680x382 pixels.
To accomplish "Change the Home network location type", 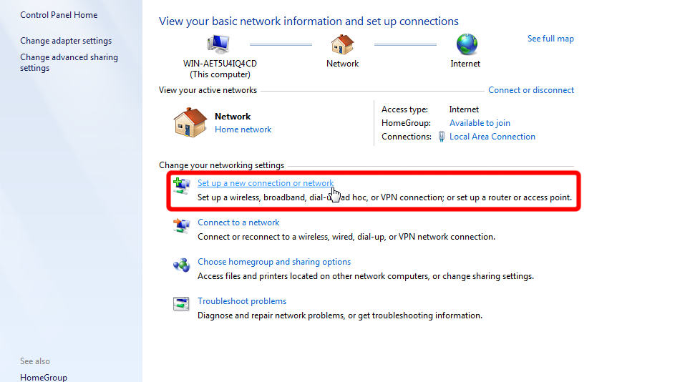I will (x=243, y=129).
